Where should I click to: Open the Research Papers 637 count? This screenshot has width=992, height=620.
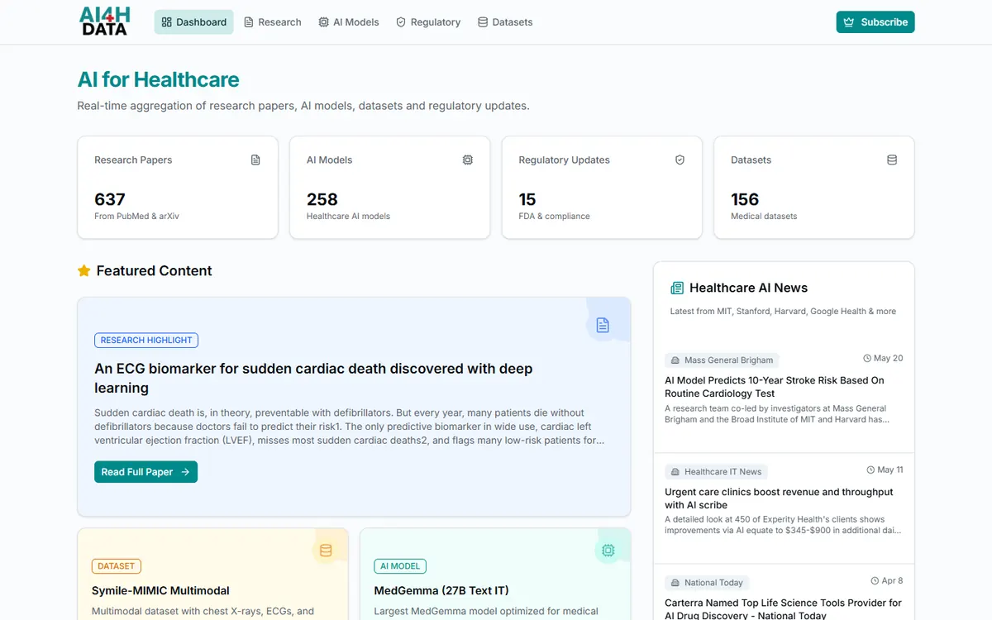tap(110, 199)
